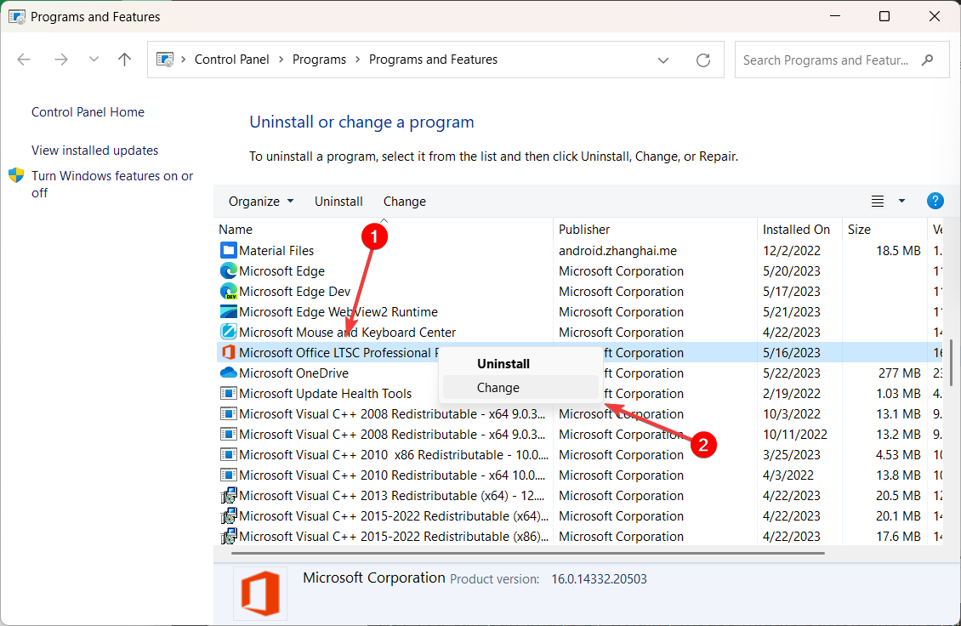The width and height of the screenshot is (961, 626).
Task: Sort by the Publisher column header
Action: 655,230
